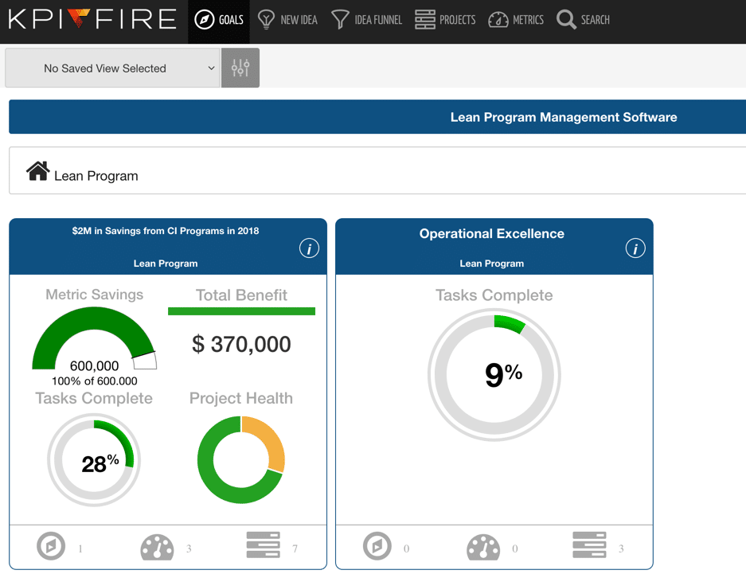
Task: Click the 28% Tasks Complete ring
Action: tap(94, 460)
